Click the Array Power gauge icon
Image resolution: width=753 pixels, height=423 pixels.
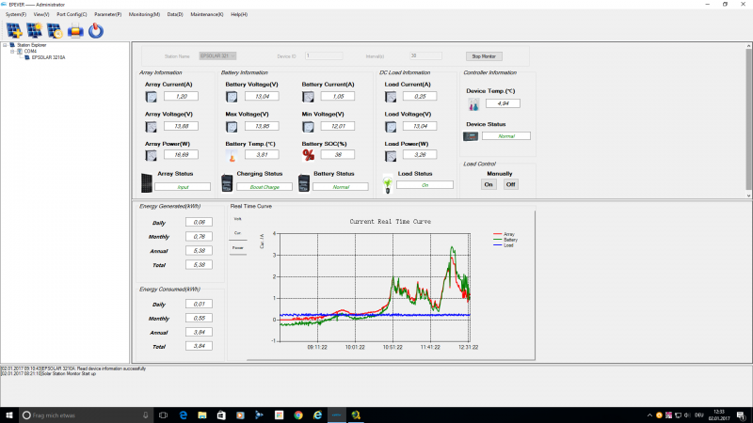[151, 155]
